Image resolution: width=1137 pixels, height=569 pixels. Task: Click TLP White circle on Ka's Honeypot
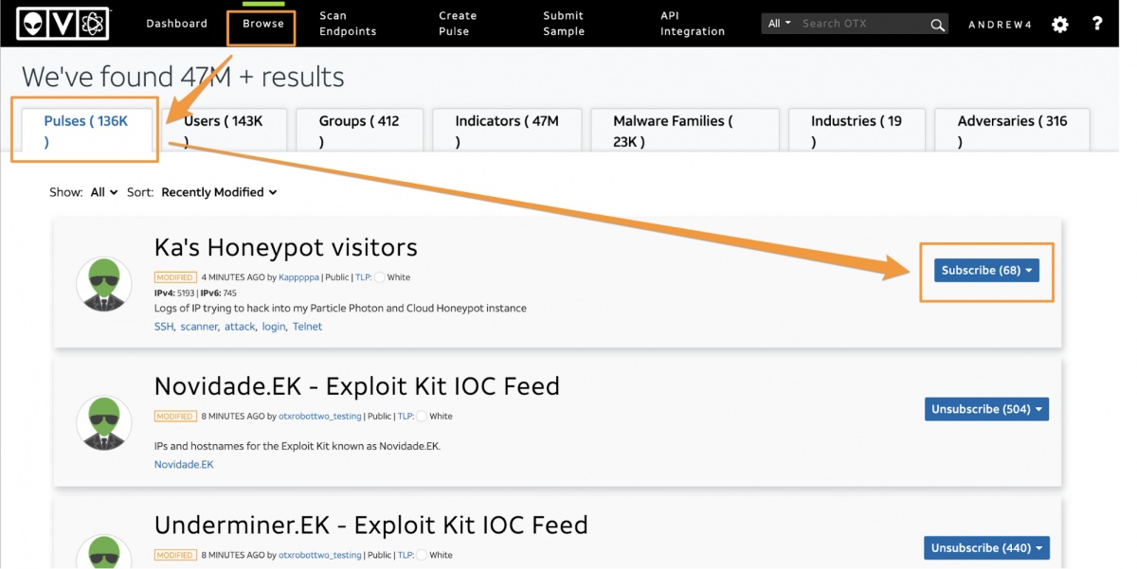(x=379, y=278)
